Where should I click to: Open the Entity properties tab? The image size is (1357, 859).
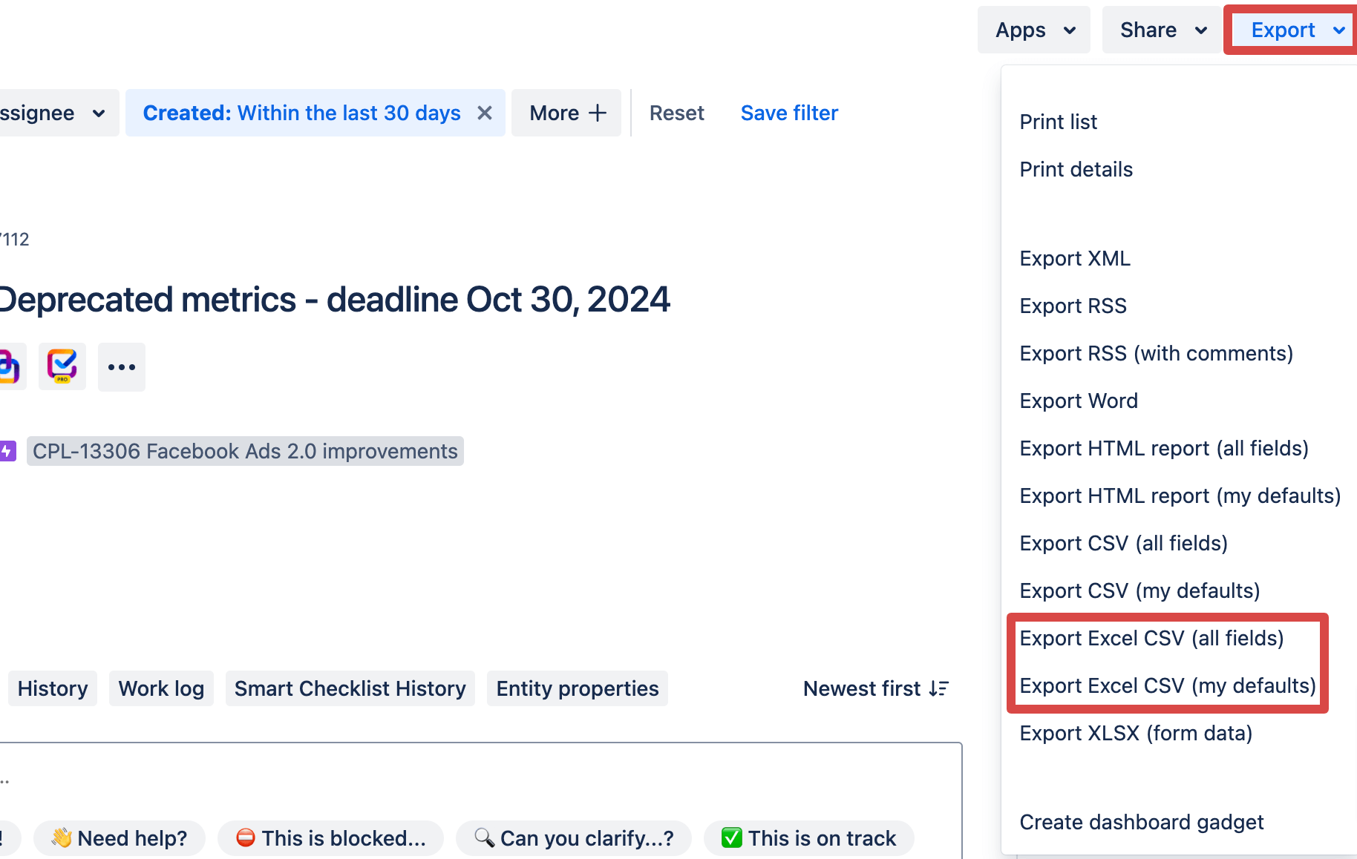[577, 688]
